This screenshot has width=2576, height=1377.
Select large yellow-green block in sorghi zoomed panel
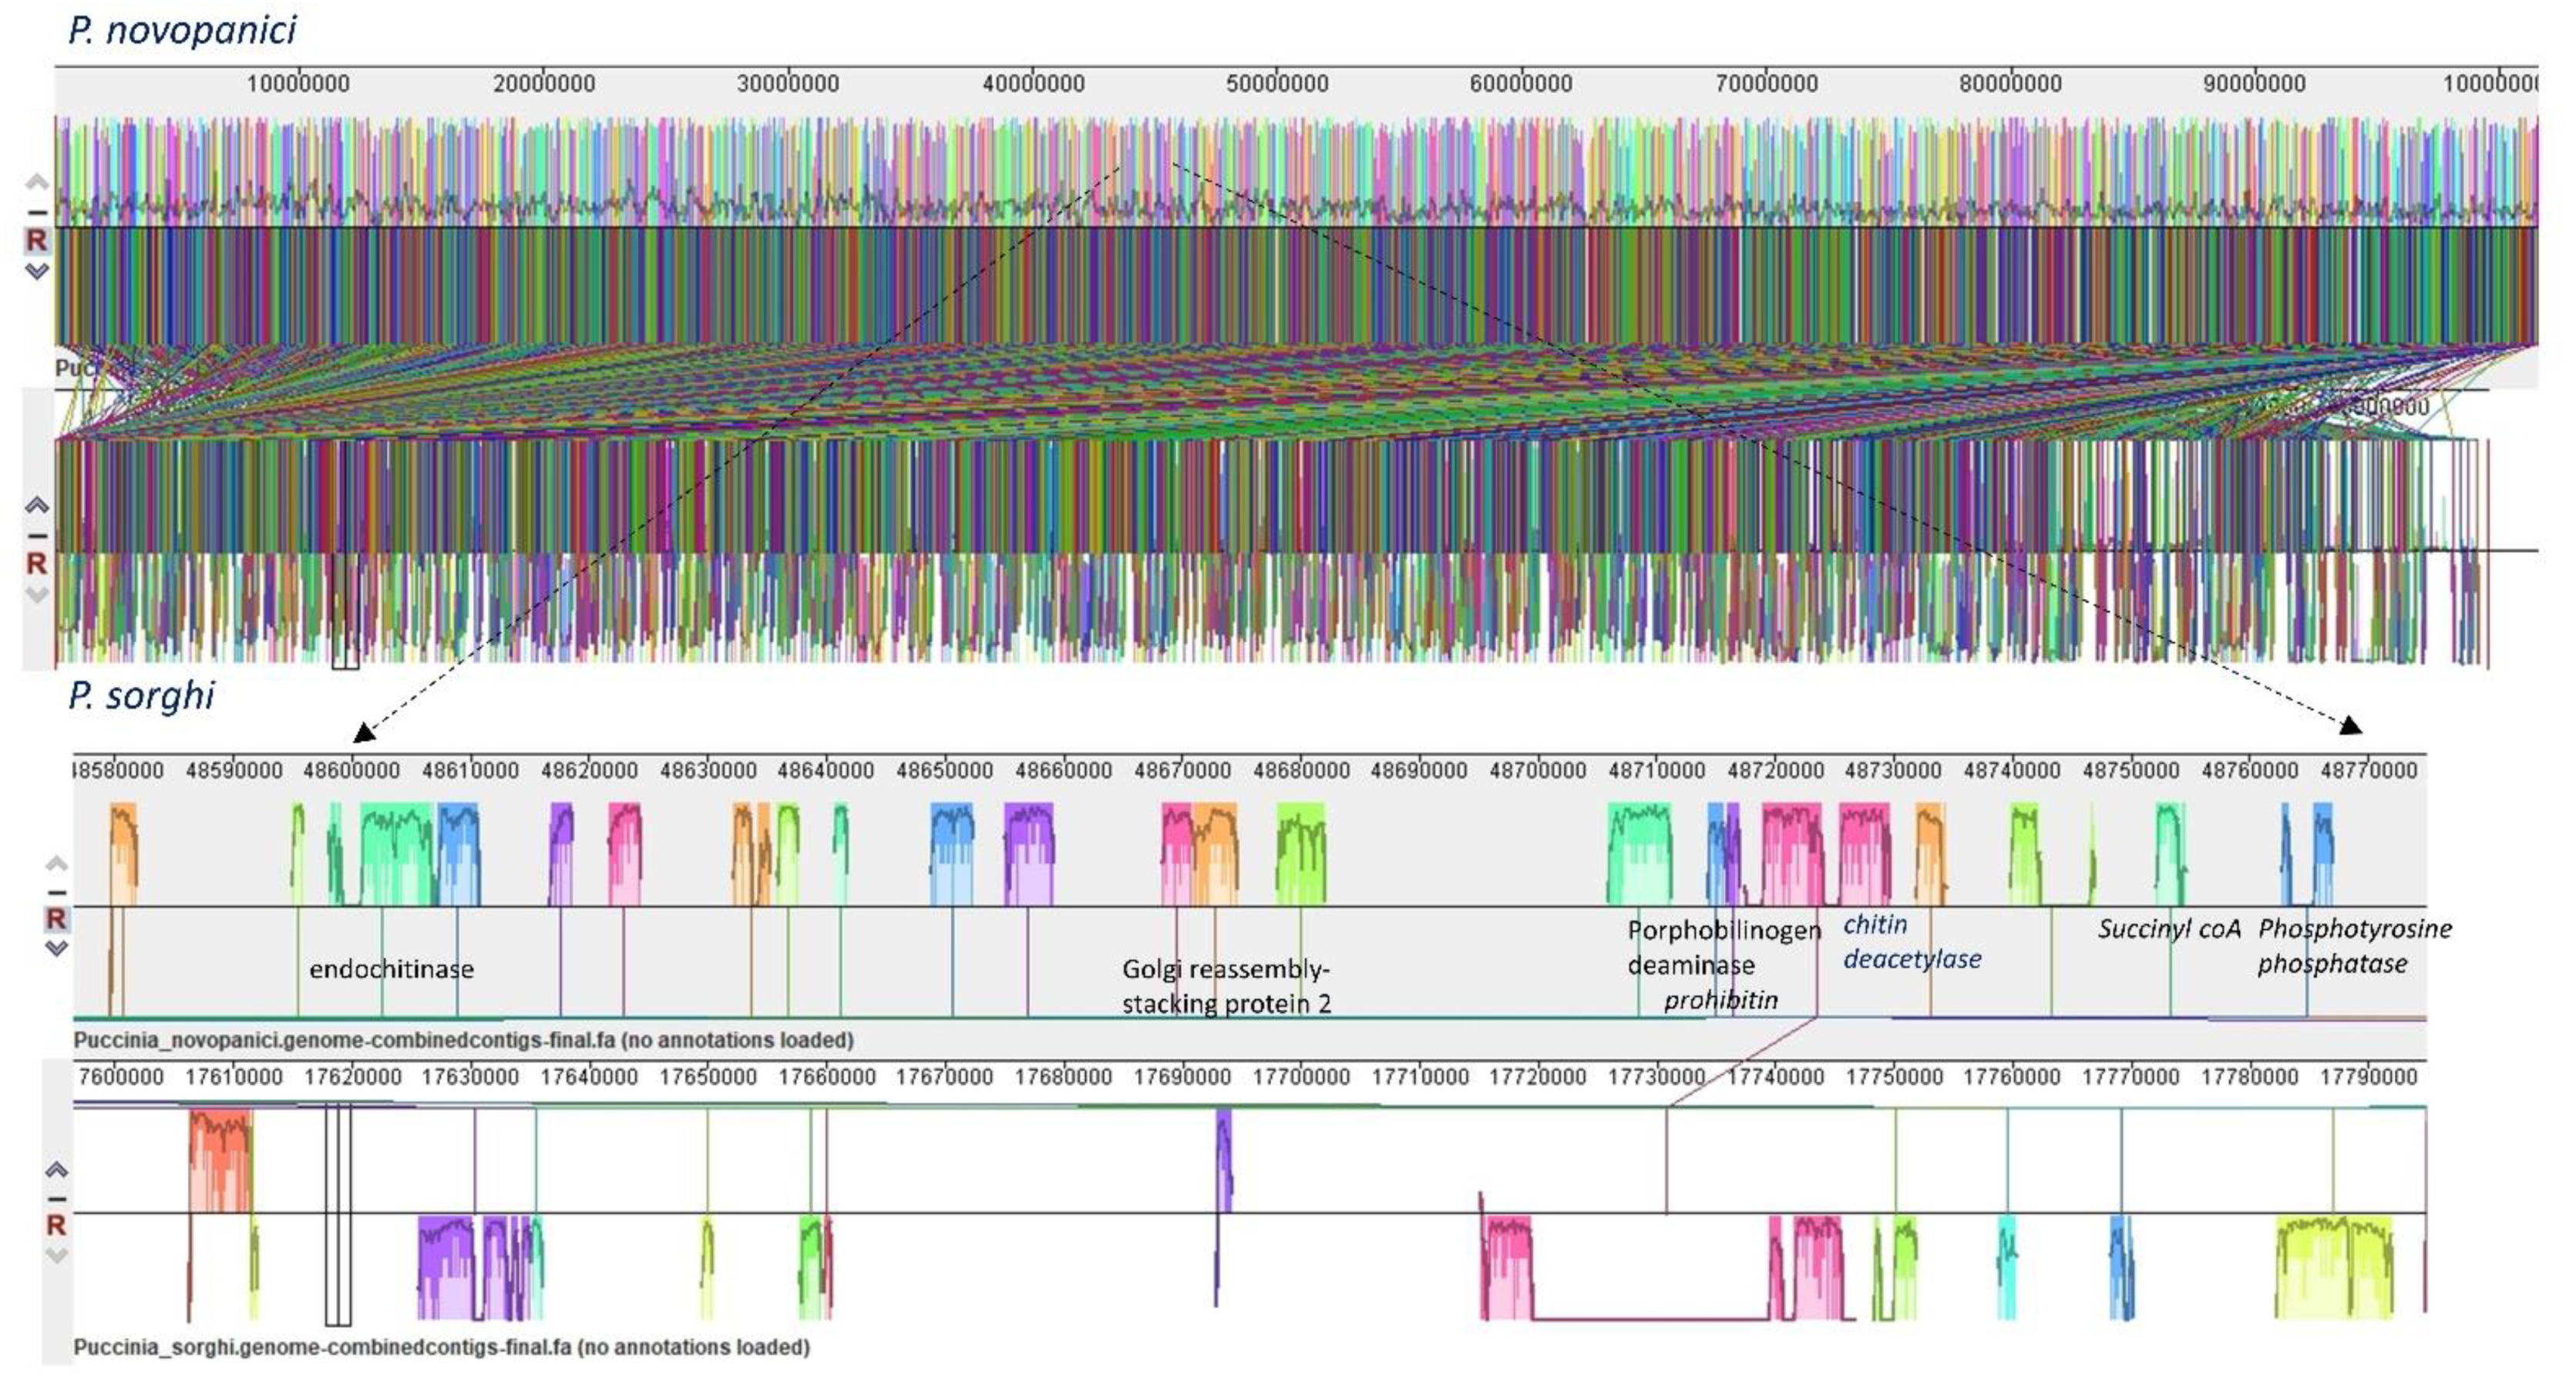tap(2333, 1266)
